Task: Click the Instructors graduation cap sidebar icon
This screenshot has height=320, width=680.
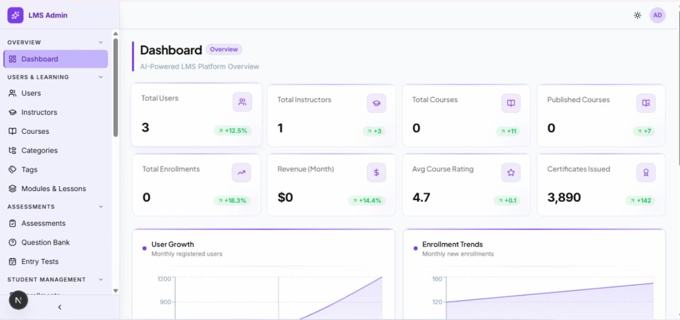Action: pyautogui.click(x=13, y=112)
